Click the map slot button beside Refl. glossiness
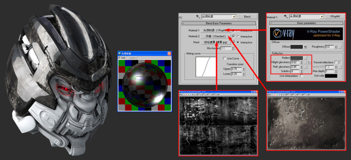The image size is (351, 160). [x=305, y=67]
